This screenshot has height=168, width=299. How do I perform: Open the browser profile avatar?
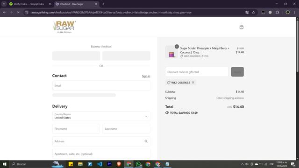tap(288, 13)
